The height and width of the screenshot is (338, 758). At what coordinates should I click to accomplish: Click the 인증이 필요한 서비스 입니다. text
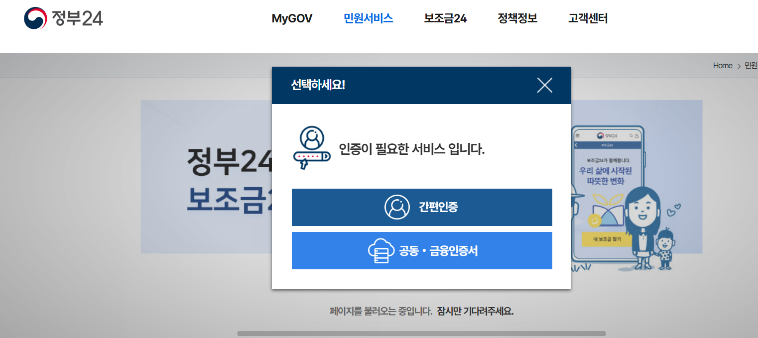point(412,149)
